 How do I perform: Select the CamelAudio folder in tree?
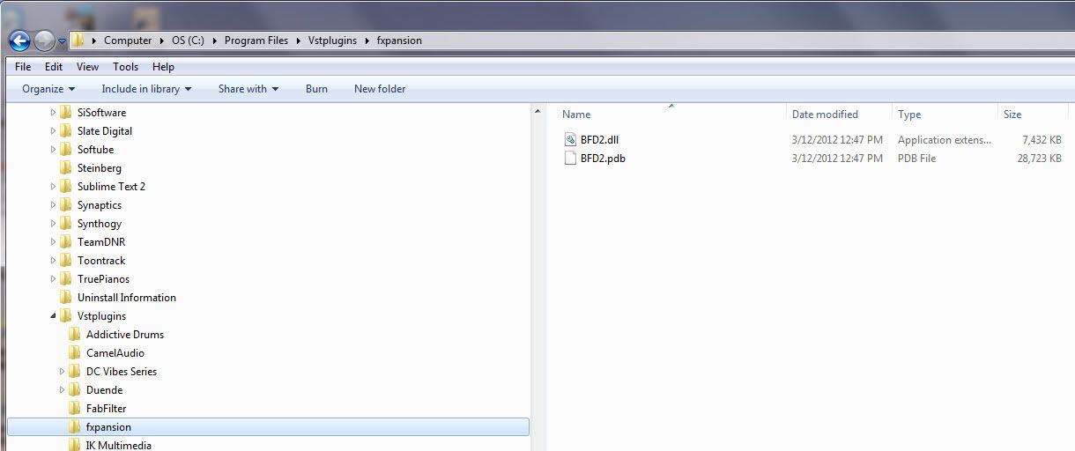pyautogui.click(x=115, y=353)
